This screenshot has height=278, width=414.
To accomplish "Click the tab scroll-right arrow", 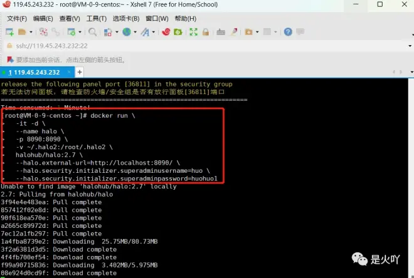I will (x=401, y=72).
